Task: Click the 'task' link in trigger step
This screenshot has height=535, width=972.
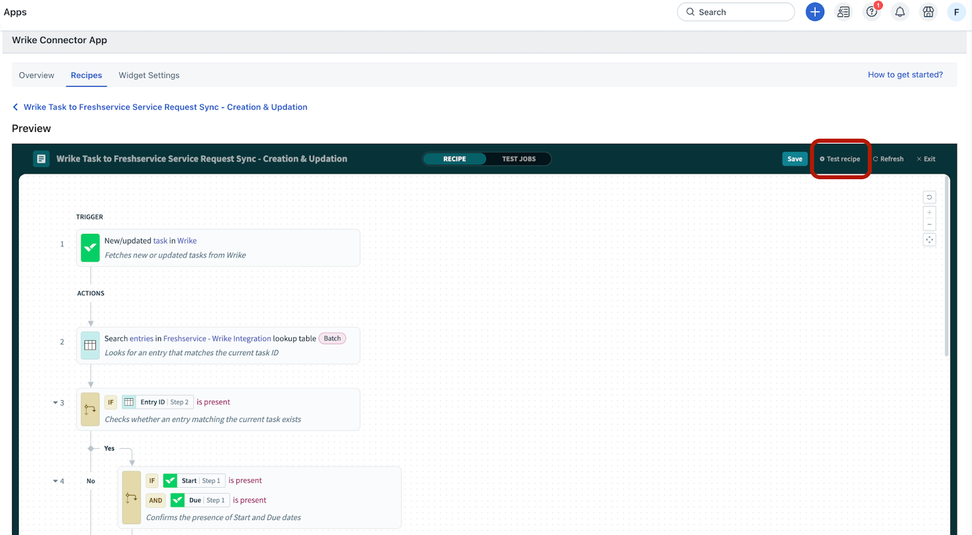Action: (x=160, y=240)
